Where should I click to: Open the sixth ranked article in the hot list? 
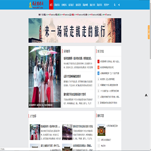[109, 91]
